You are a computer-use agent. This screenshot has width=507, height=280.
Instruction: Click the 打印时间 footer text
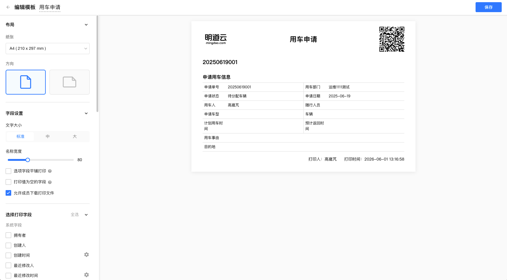pos(374,159)
